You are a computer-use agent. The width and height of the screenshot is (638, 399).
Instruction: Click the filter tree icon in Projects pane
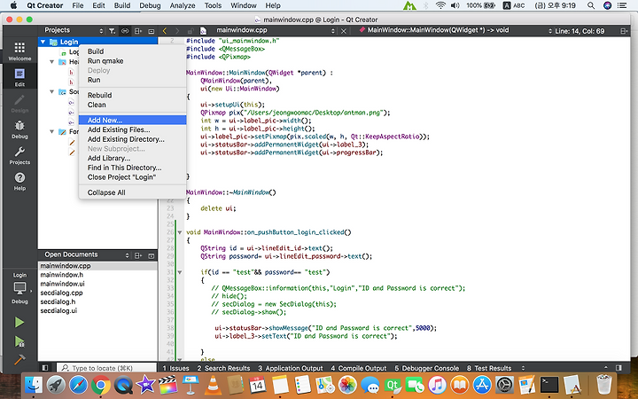(x=112, y=31)
